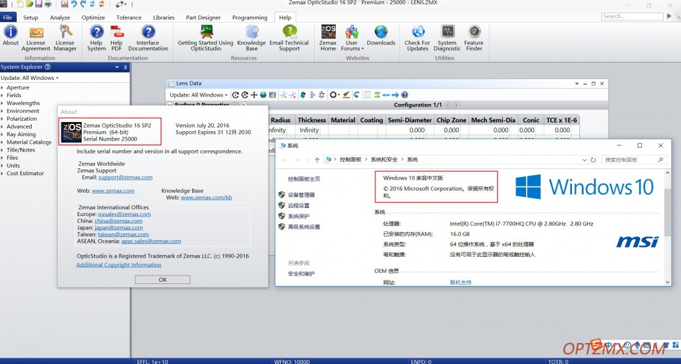Click 远程设置 in the 系统 window

point(299,206)
